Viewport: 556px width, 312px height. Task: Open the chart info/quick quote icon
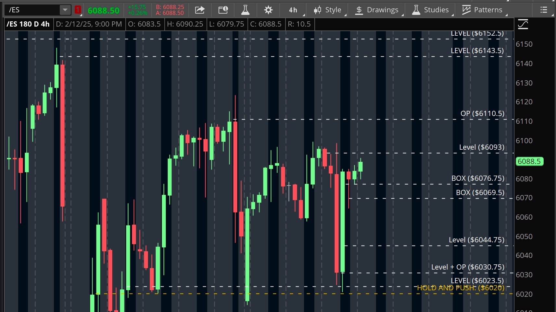(x=223, y=10)
